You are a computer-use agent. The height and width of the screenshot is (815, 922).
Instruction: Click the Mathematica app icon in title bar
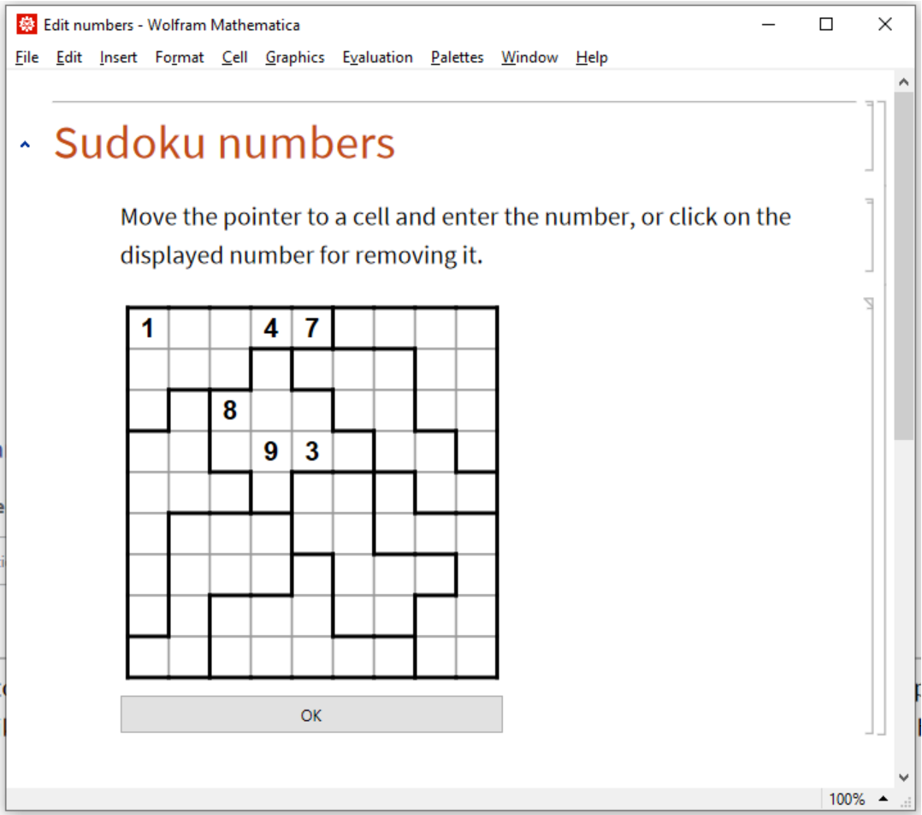point(27,25)
